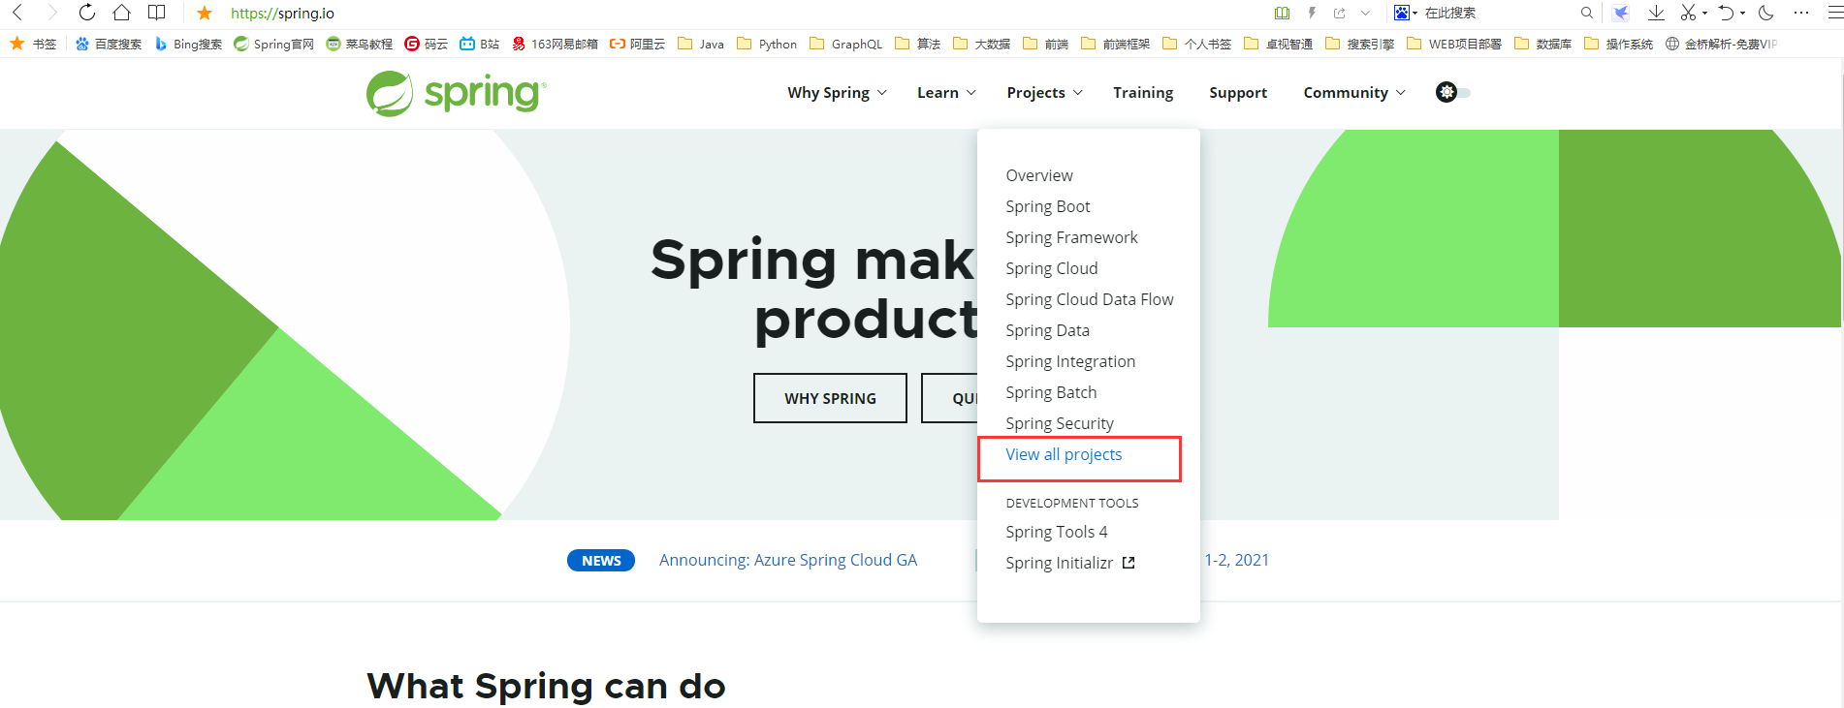Toggle the dark theme switch
The width and height of the screenshot is (1844, 708).
1452,92
